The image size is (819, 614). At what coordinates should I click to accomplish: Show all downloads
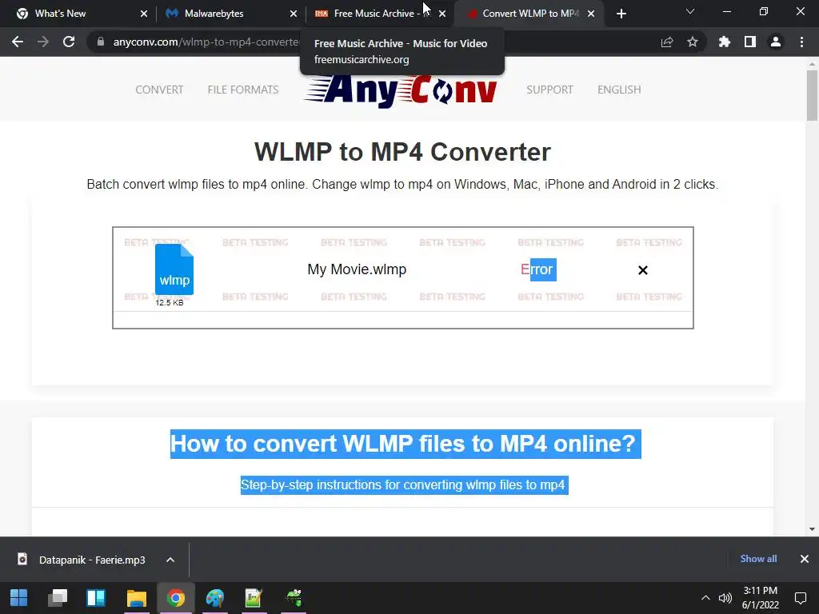758,559
